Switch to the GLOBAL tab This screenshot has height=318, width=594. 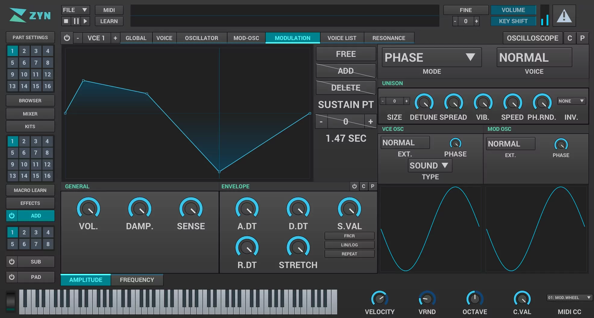click(x=136, y=38)
